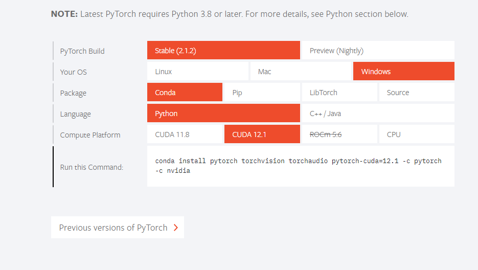Click the red chevron arrow icon
This screenshot has width=478, height=270.
point(176,228)
